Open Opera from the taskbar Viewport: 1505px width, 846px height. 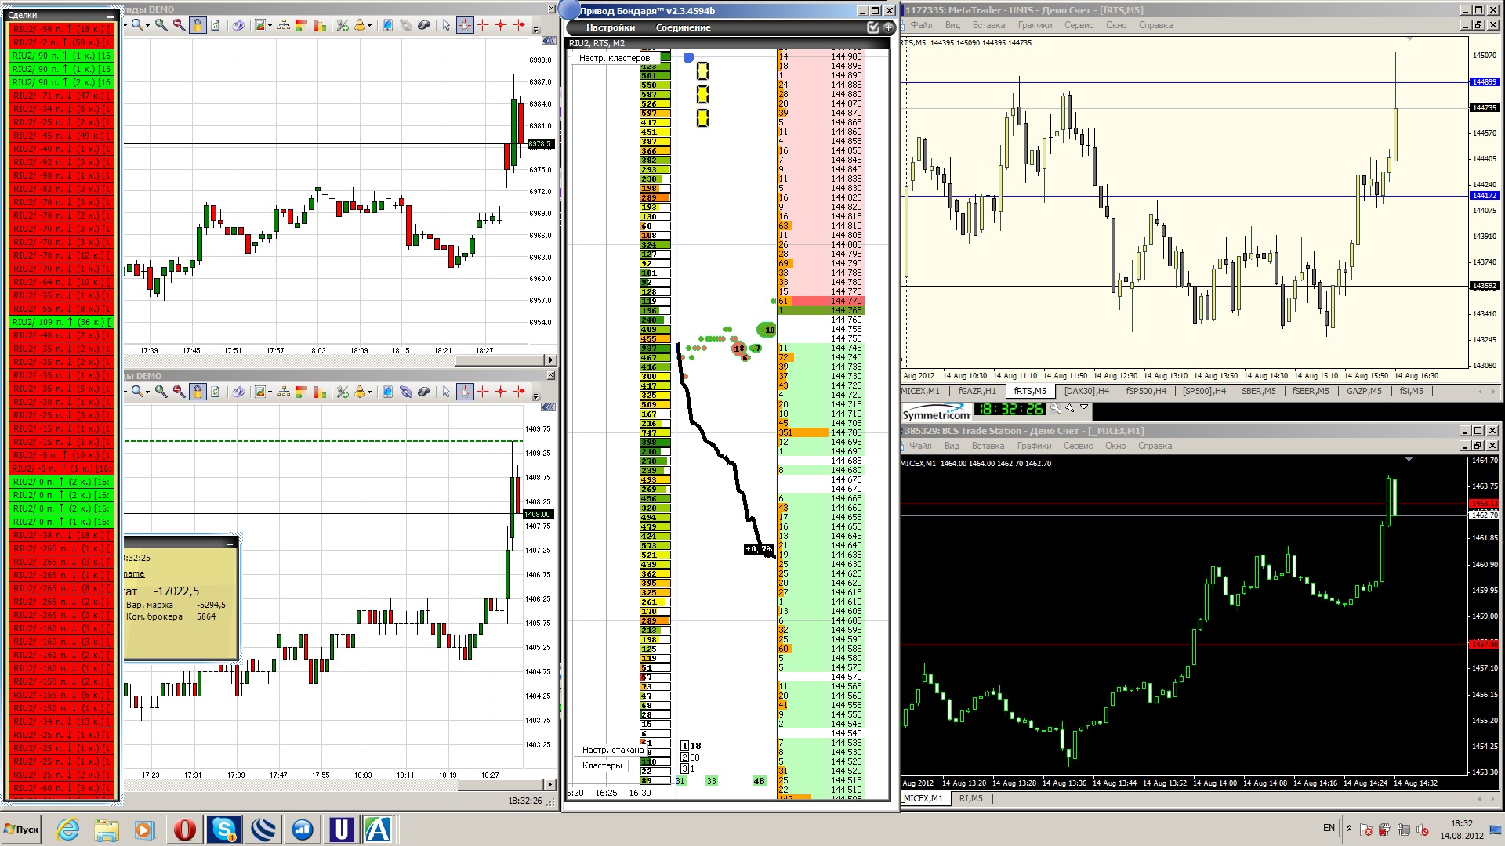[185, 830]
